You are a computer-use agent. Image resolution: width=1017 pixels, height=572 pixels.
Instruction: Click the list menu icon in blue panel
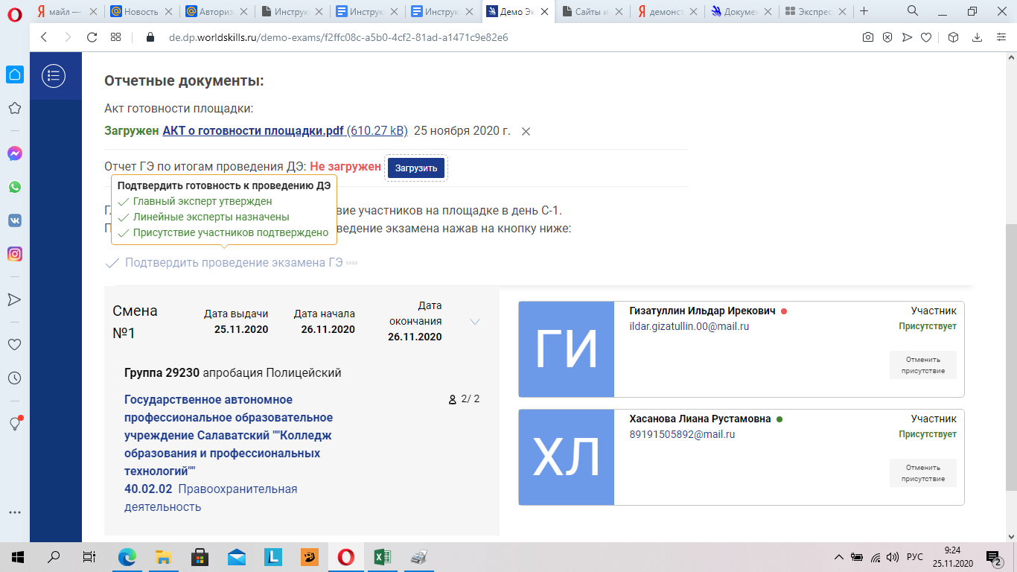point(54,75)
